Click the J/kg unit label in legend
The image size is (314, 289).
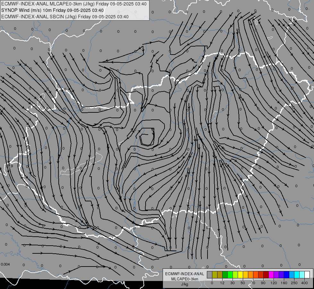click(185, 284)
